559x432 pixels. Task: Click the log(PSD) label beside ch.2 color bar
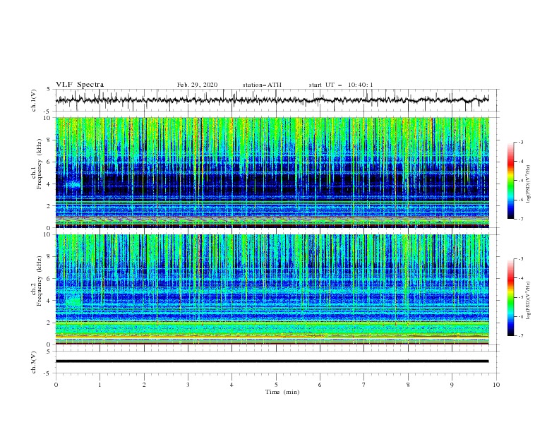click(528, 301)
